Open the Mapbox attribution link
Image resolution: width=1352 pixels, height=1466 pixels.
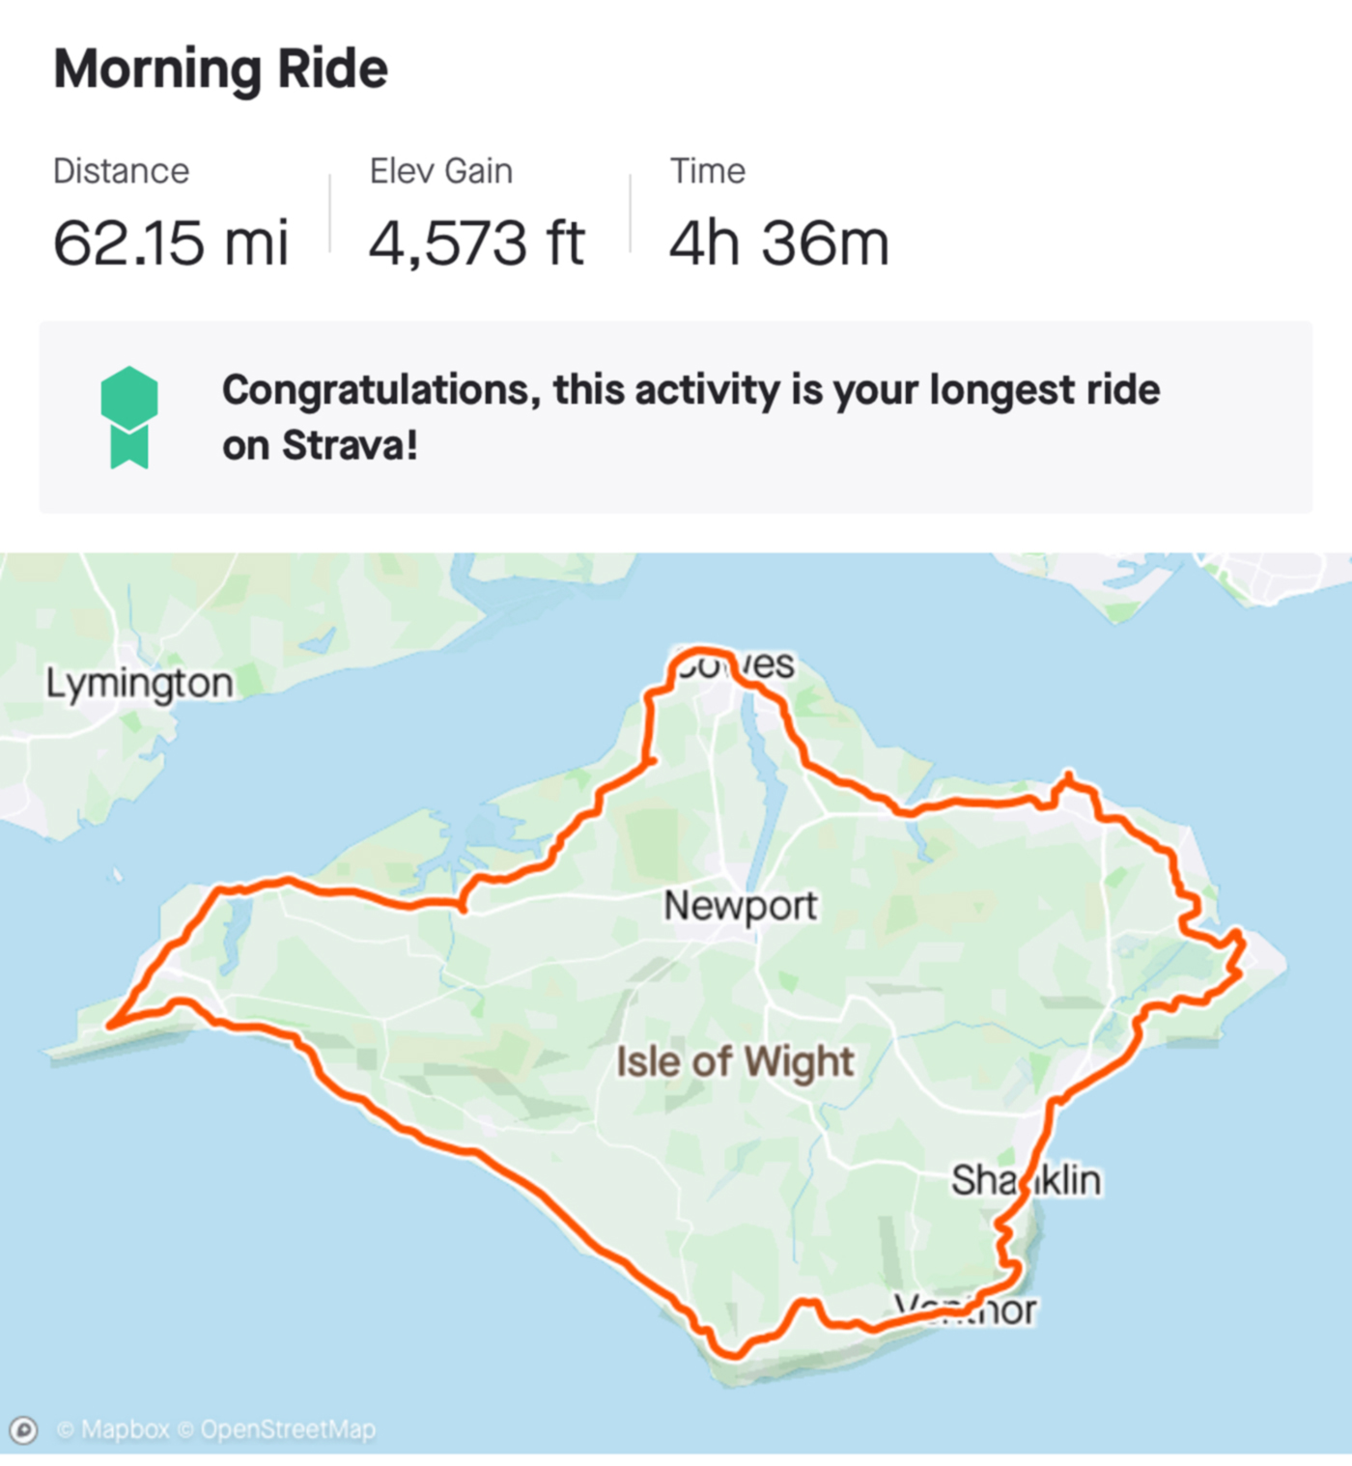point(113,1429)
